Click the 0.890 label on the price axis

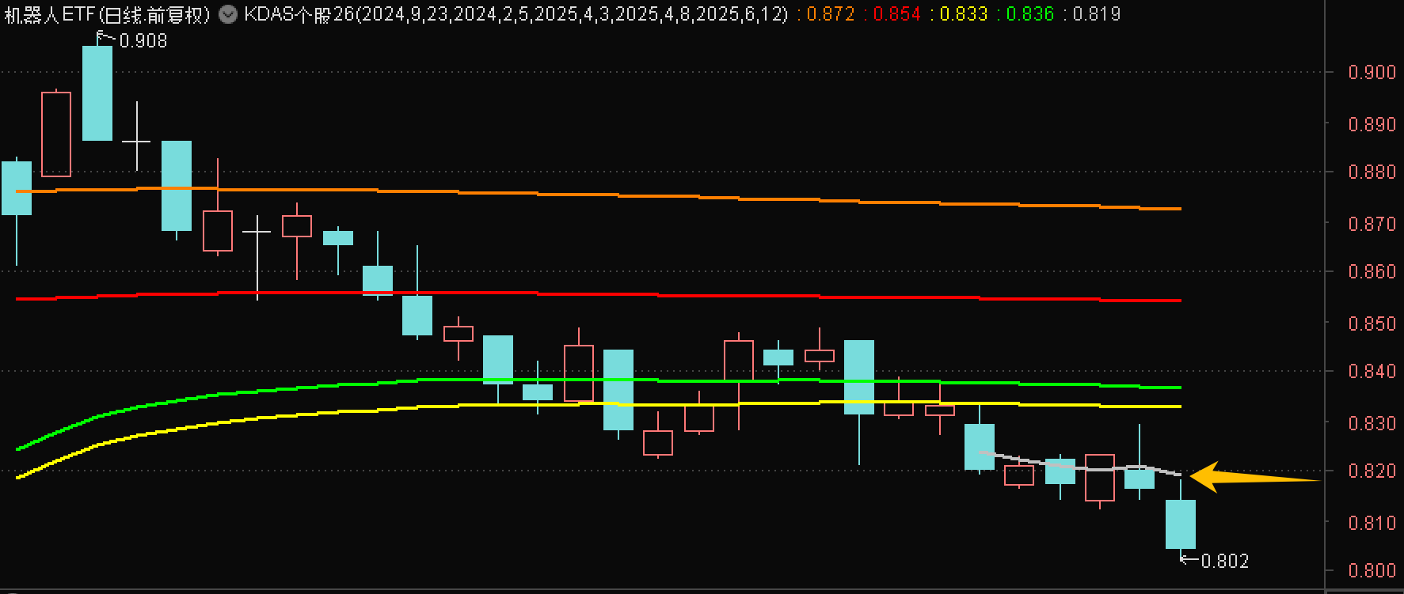[x=1372, y=124]
